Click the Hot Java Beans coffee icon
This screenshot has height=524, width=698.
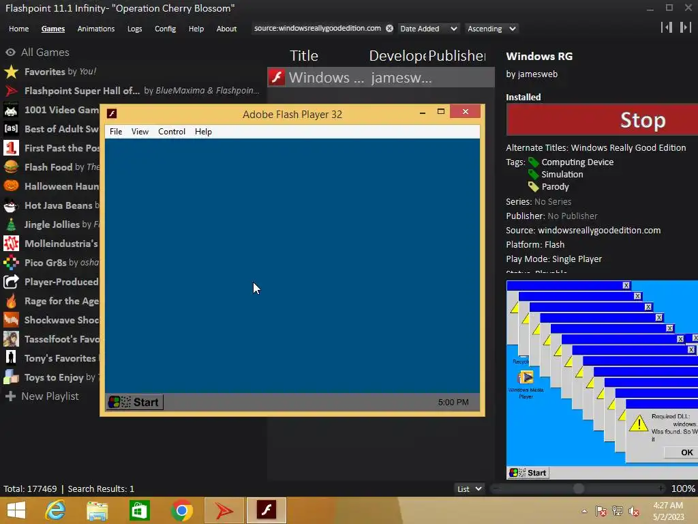pos(11,205)
